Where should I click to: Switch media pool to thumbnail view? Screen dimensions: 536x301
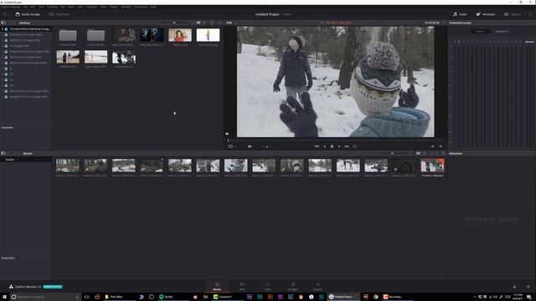tap(418, 154)
